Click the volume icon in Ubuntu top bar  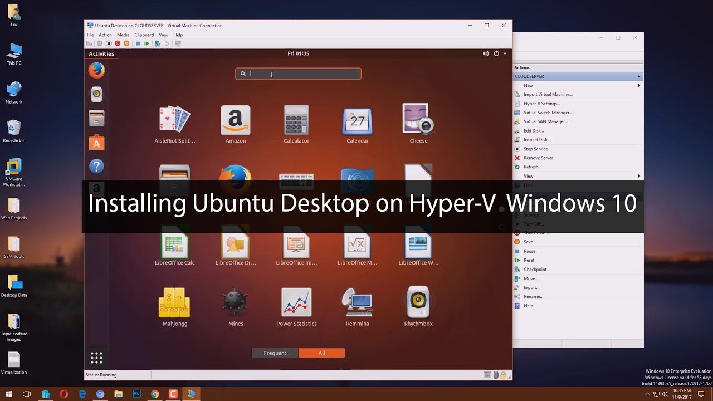tap(485, 53)
